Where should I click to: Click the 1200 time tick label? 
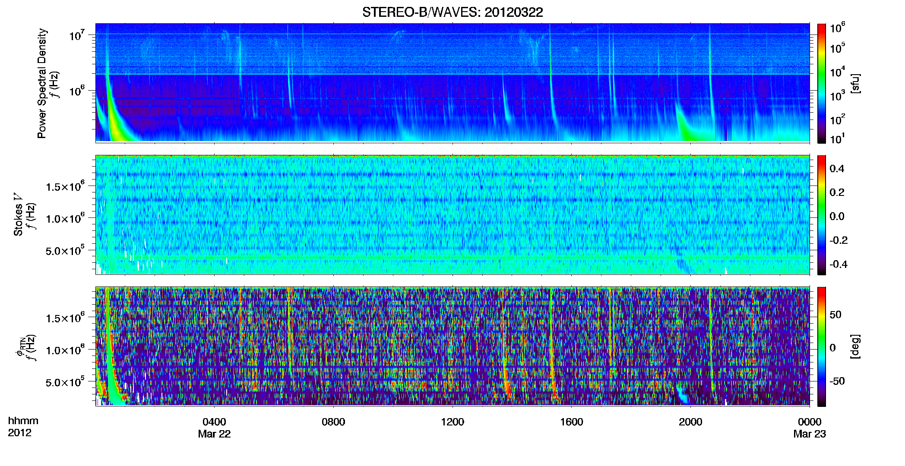(452, 422)
